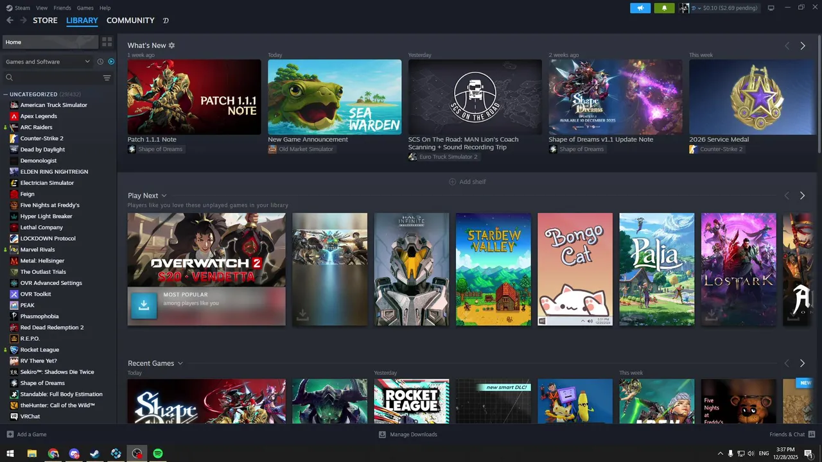The width and height of the screenshot is (822, 462).
Task: Open the Euro Truck Simulator 2 link
Action: click(x=443, y=157)
